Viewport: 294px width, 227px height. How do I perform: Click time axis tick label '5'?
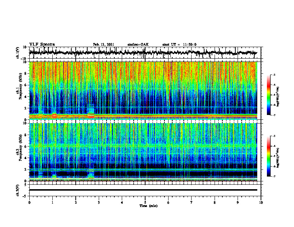coord(145,203)
